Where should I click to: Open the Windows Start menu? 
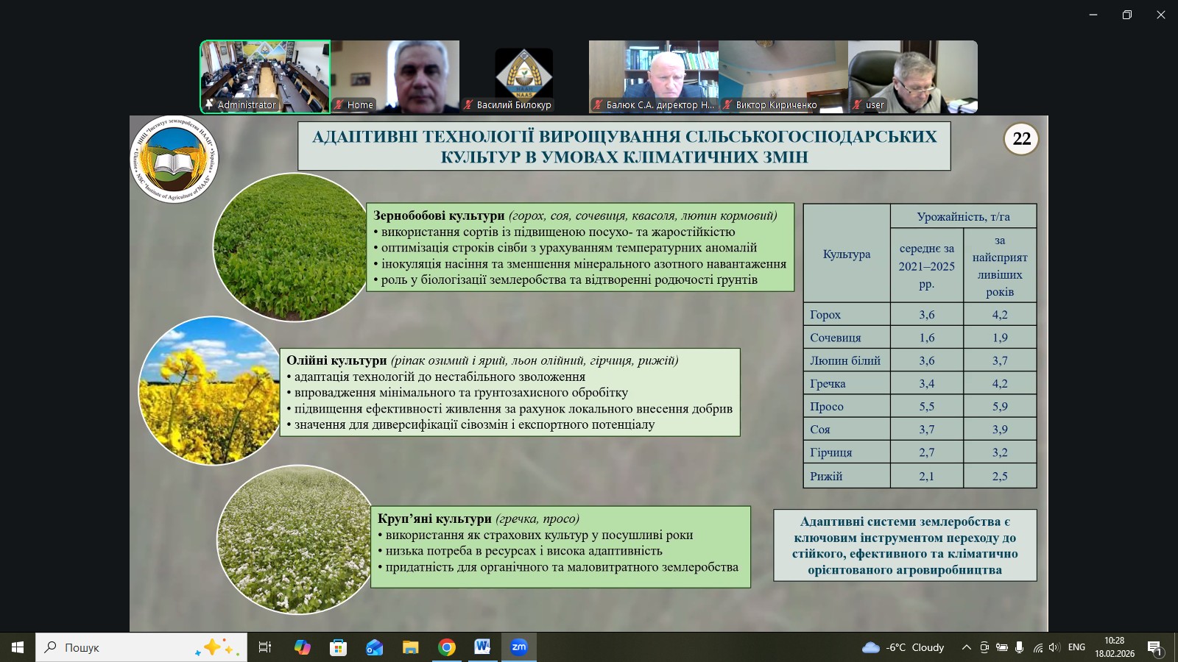(18, 647)
